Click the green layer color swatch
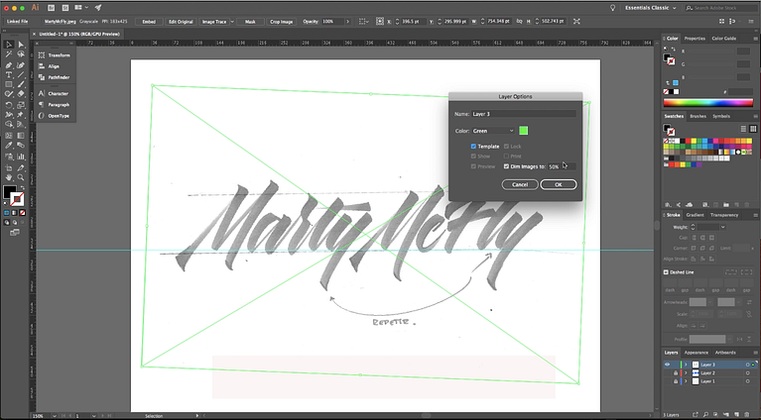The image size is (761, 420). pos(523,131)
